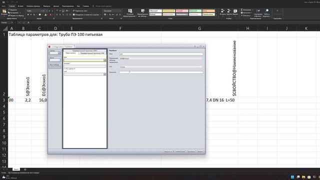Switch to the Edit tab in Publisher
This screenshot has height=180, width=320.
[71, 53]
